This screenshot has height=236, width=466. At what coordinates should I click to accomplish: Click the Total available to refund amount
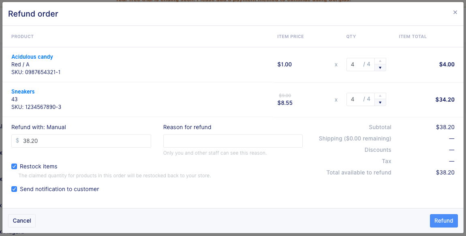point(445,172)
